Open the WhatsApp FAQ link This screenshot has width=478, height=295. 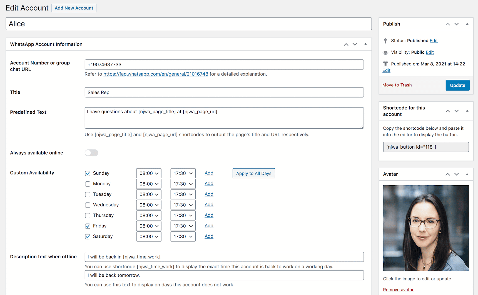156,74
